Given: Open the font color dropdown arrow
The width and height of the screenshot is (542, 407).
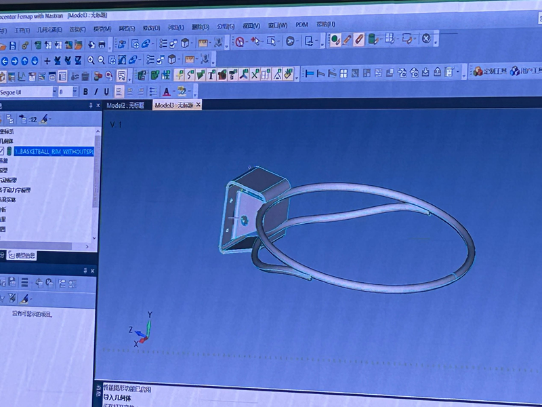Looking at the screenshot, I should point(175,92).
